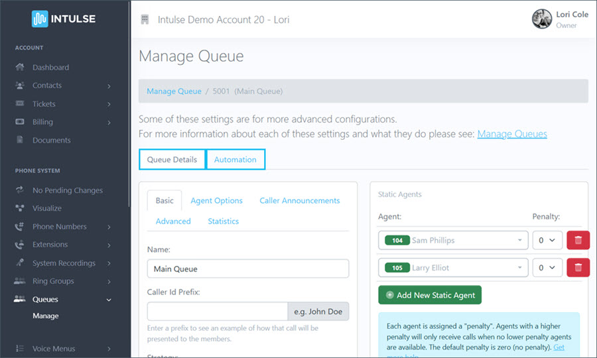Click the Intulse logo icon
The width and height of the screenshot is (597, 358).
pos(40,19)
